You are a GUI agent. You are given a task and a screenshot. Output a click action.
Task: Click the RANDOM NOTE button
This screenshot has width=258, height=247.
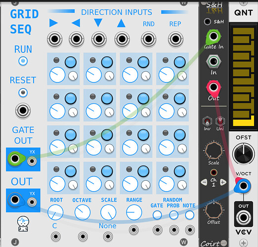[190, 215]
